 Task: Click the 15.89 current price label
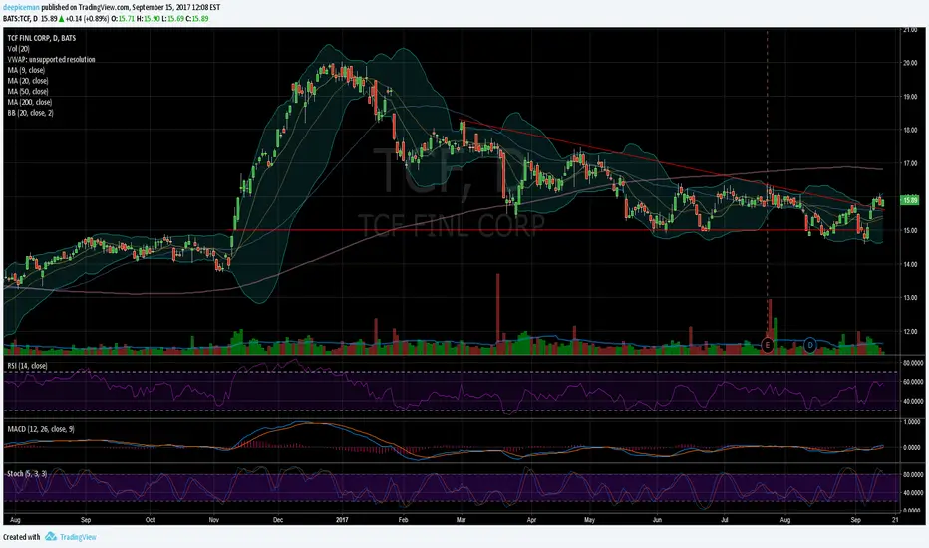(x=909, y=201)
